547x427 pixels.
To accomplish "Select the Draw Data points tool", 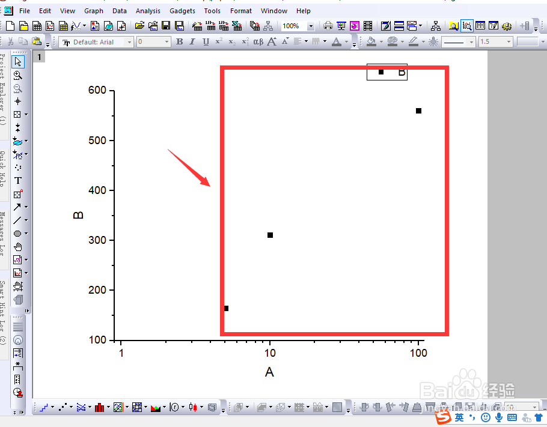I will (18, 167).
